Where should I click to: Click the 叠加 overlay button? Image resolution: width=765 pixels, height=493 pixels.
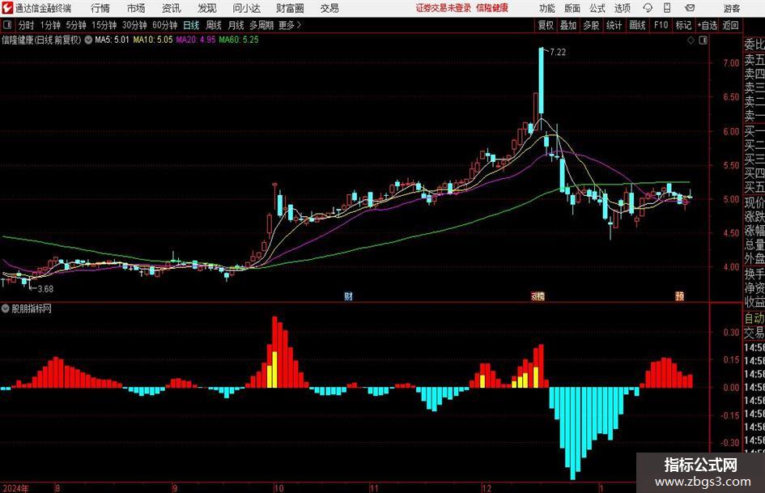coord(568,25)
